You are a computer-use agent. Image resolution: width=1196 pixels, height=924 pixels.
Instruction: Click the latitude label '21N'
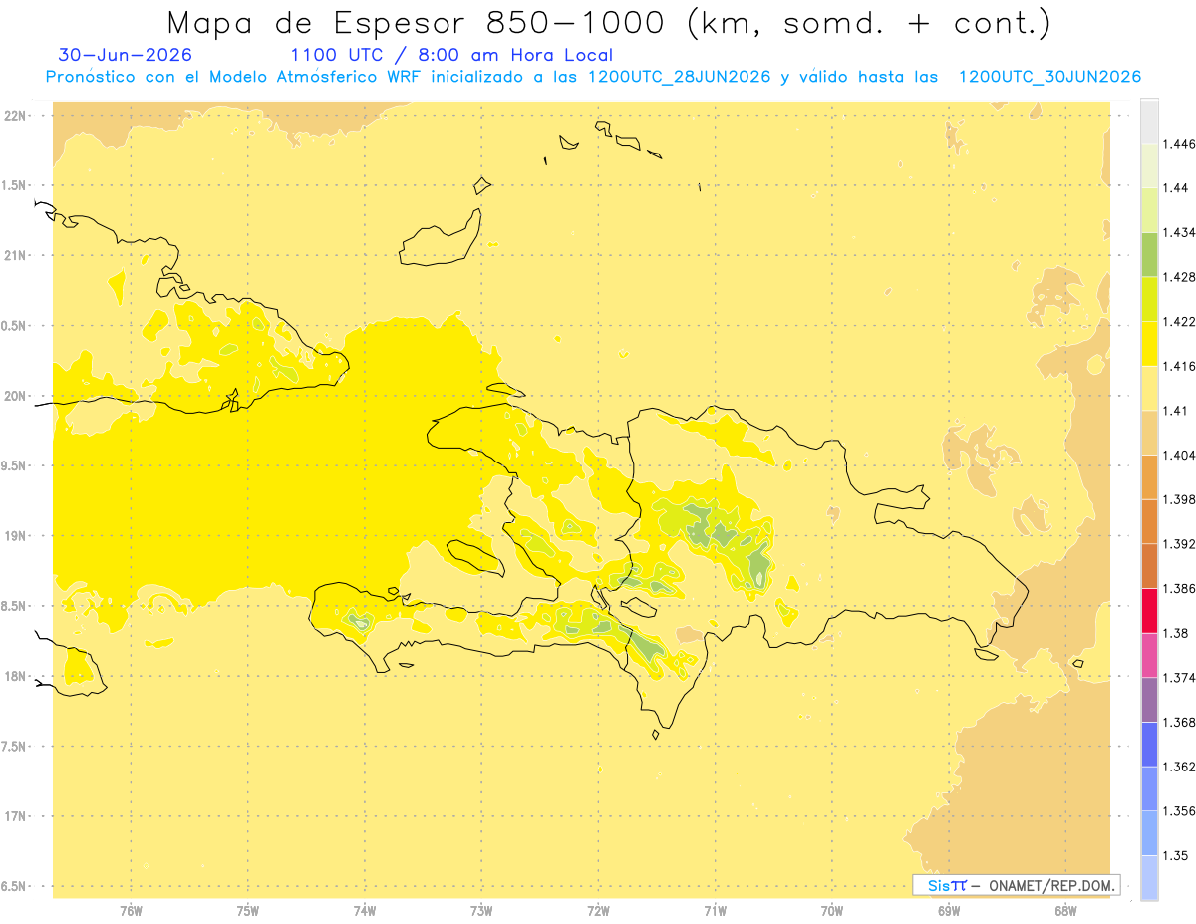[x=14, y=256]
